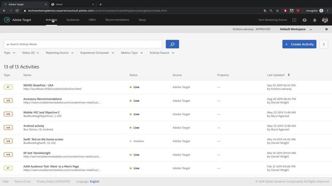The image size is (332, 186).
Task: Open the more options menu beside Create Activity
Action: pos(324,44)
